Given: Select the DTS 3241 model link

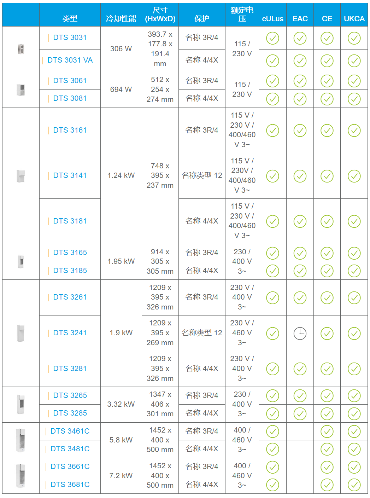Looking at the screenshot, I should click(x=70, y=333).
